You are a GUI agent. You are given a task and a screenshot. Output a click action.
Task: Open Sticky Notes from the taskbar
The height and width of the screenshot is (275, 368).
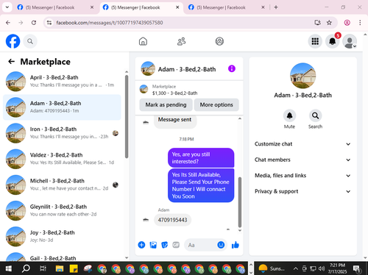point(74,268)
